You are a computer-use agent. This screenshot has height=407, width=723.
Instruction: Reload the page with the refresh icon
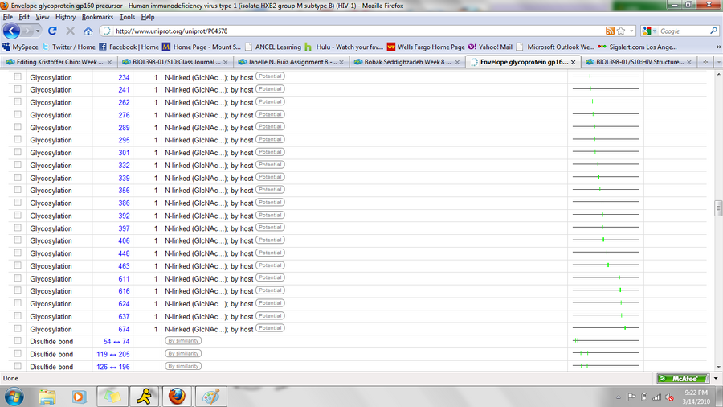pos(52,31)
